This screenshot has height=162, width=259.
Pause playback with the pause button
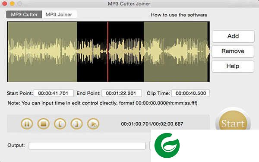click(27, 124)
